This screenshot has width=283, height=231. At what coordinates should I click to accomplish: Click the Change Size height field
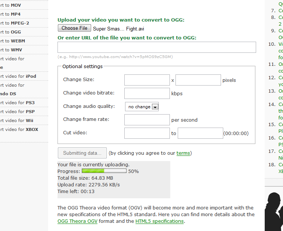pyautogui.click(x=198, y=80)
